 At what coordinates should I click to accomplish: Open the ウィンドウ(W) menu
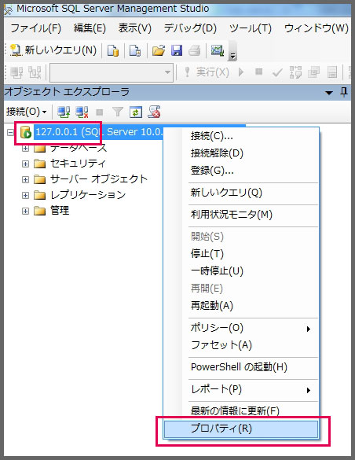pyautogui.click(x=317, y=28)
